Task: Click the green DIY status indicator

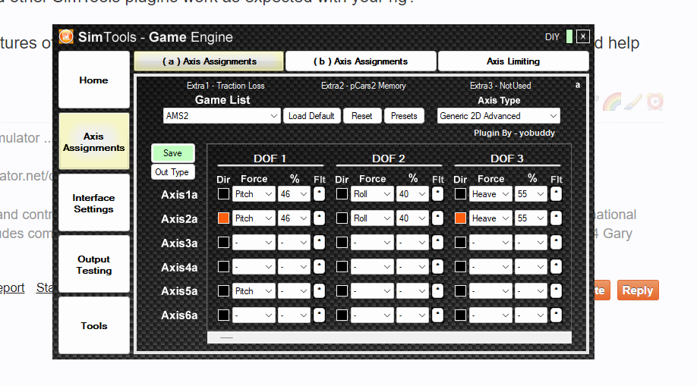Action: pos(569,36)
